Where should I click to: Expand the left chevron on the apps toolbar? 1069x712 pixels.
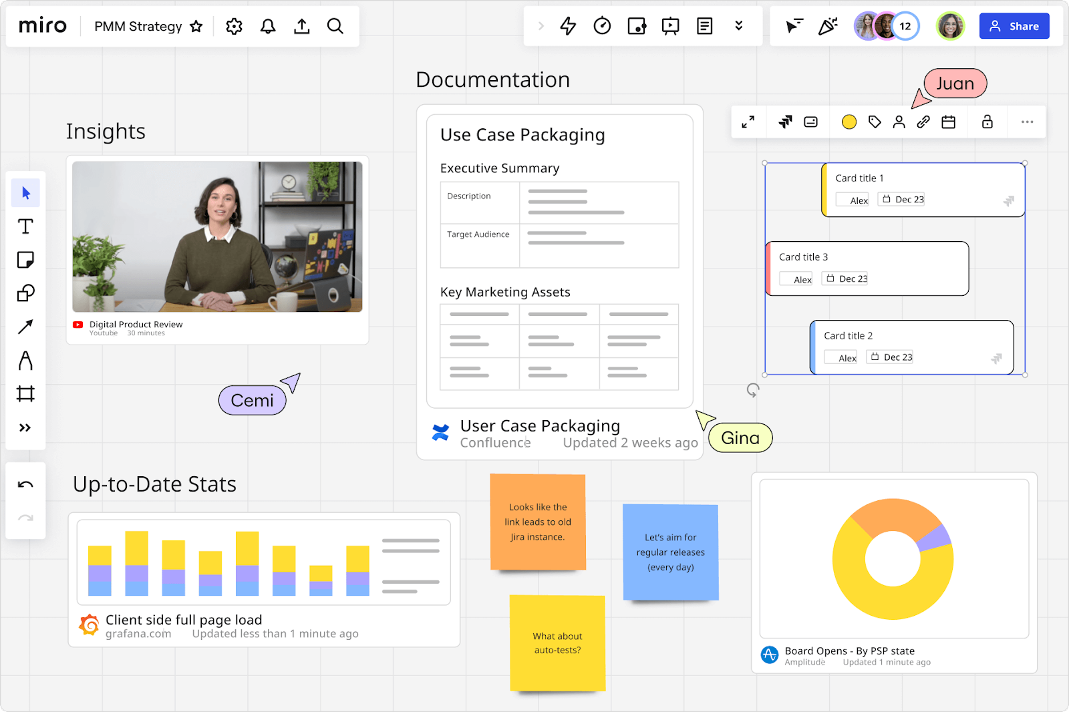541,26
